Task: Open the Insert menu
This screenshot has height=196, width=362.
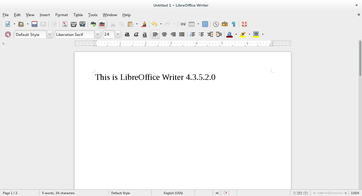Action: pyautogui.click(x=45, y=15)
